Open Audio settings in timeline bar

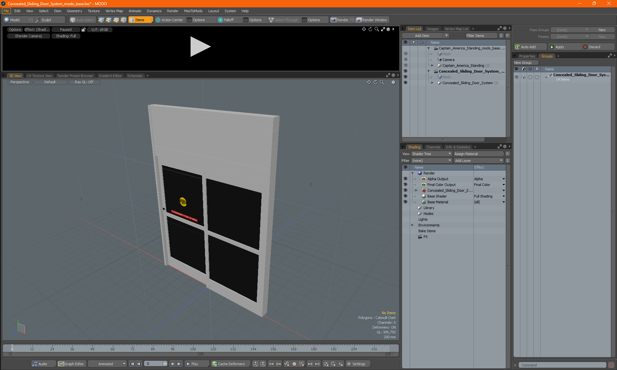[43, 364]
